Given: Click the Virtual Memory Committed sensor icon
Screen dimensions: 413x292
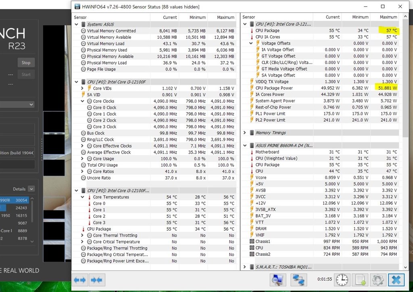Looking at the screenshot, I should [x=83, y=31].
